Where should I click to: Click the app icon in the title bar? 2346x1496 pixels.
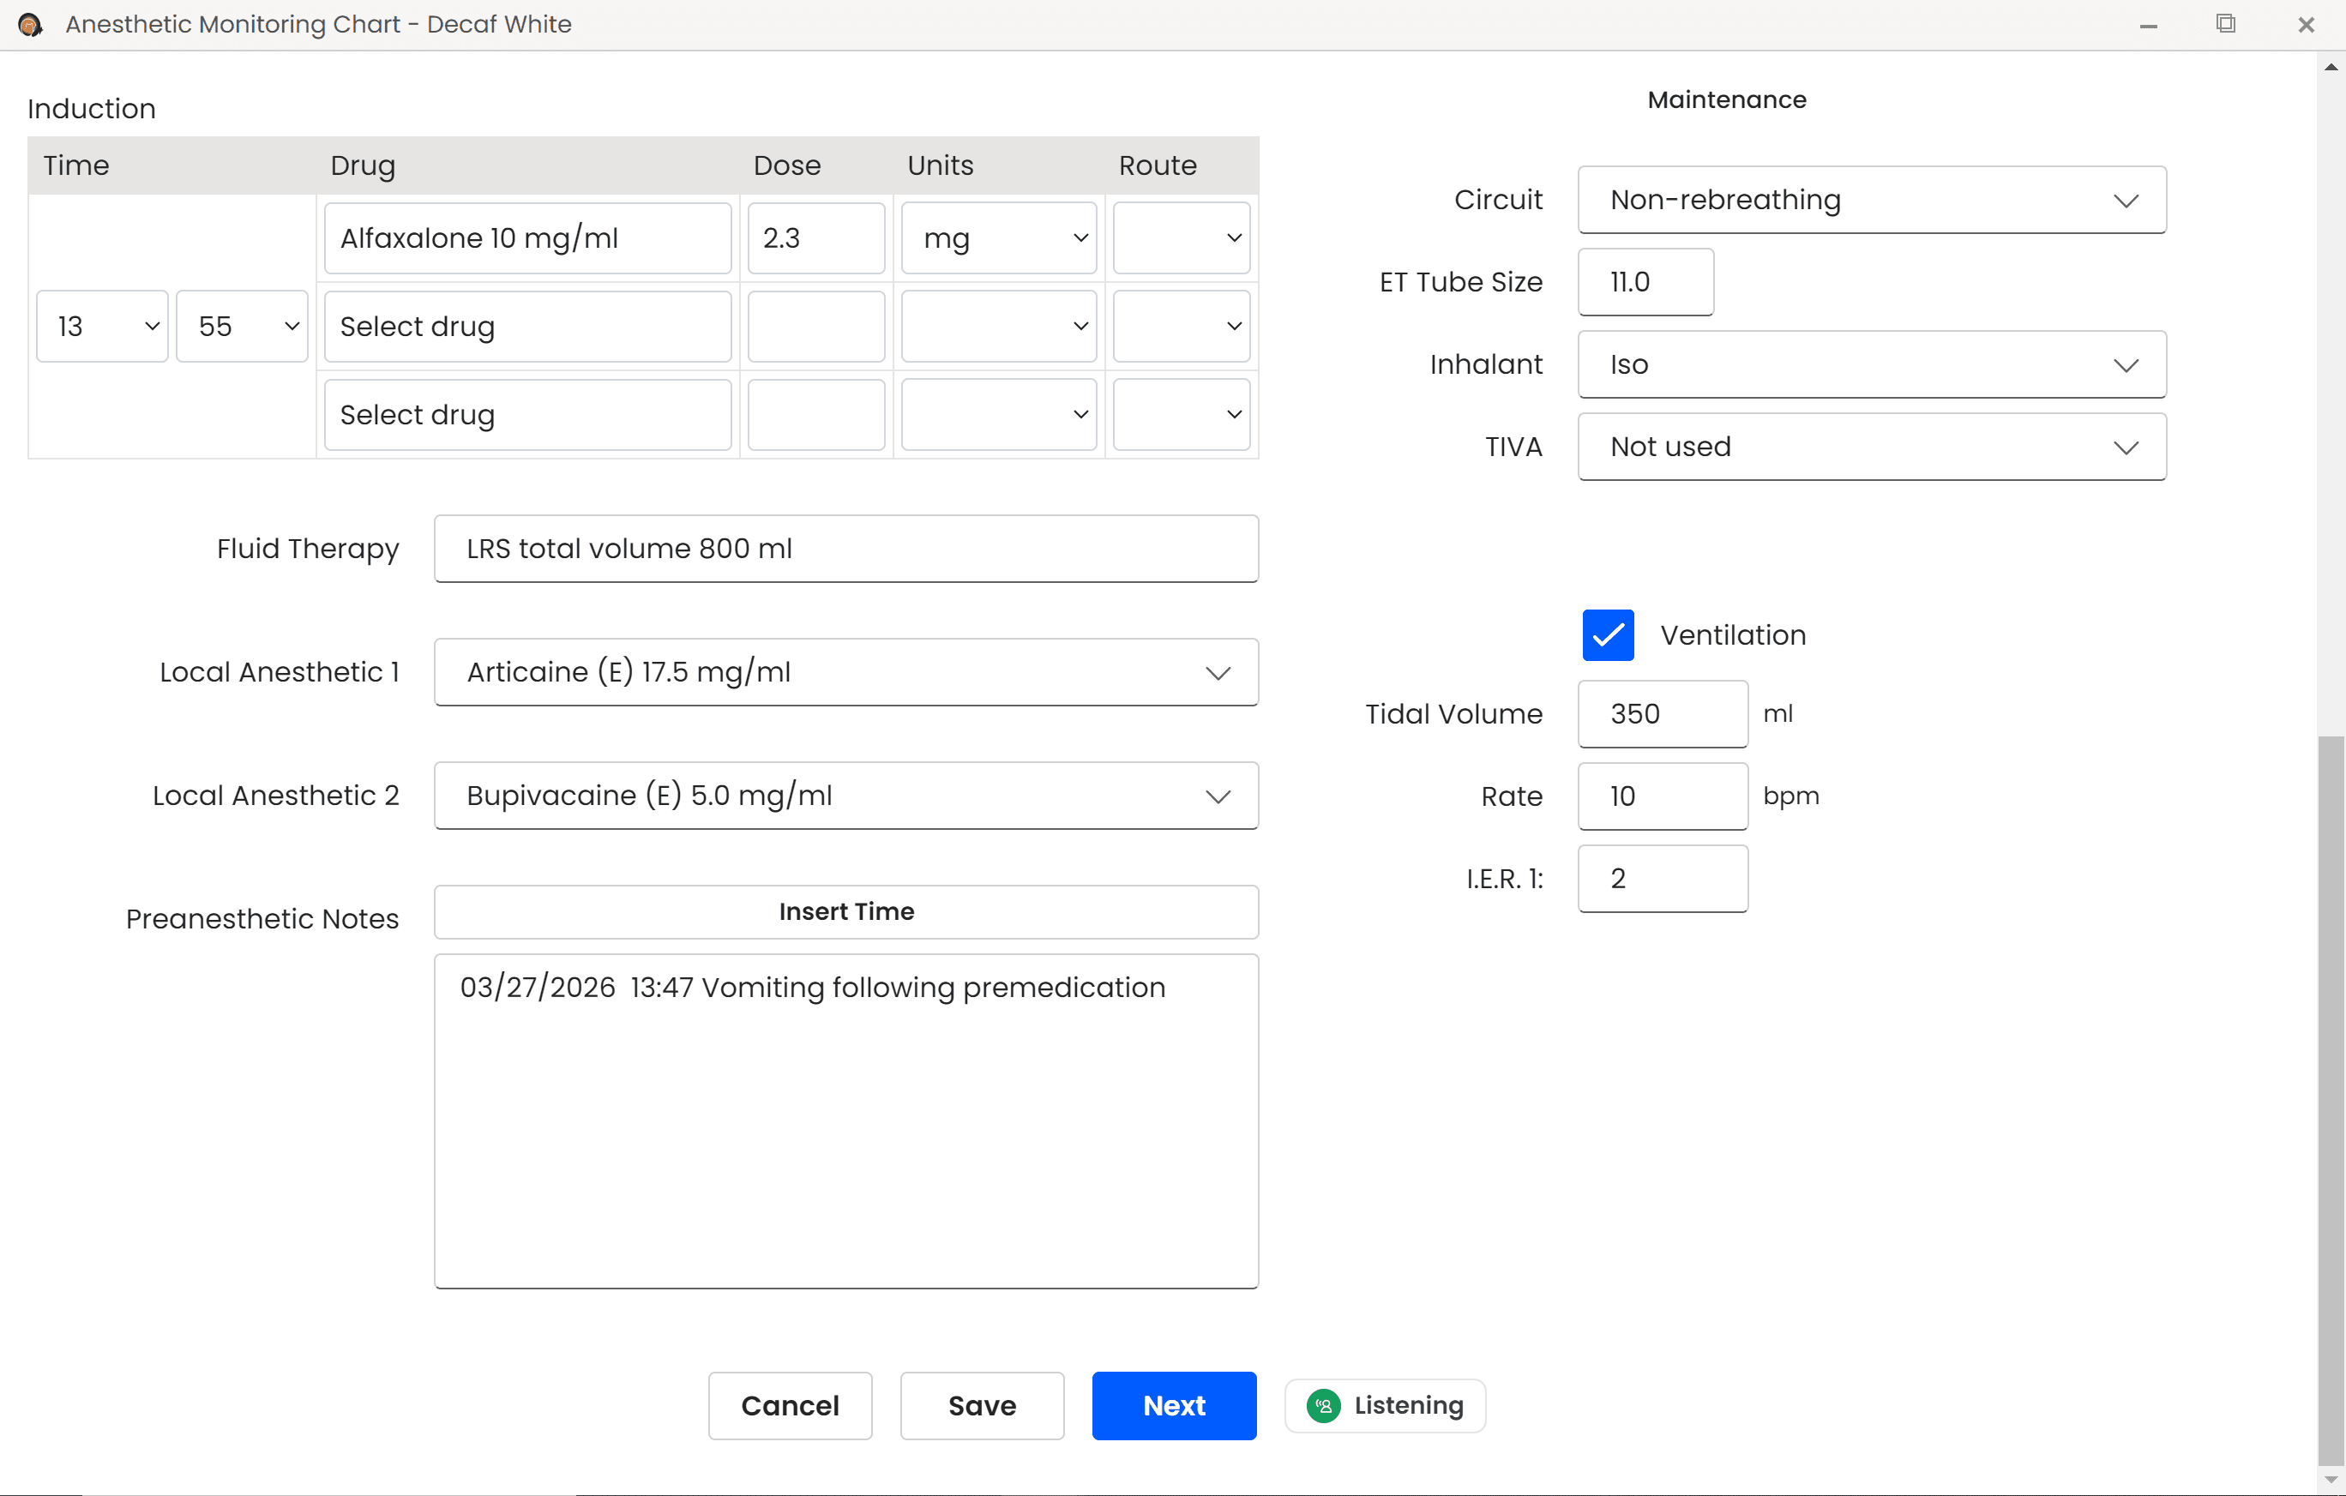point(30,24)
